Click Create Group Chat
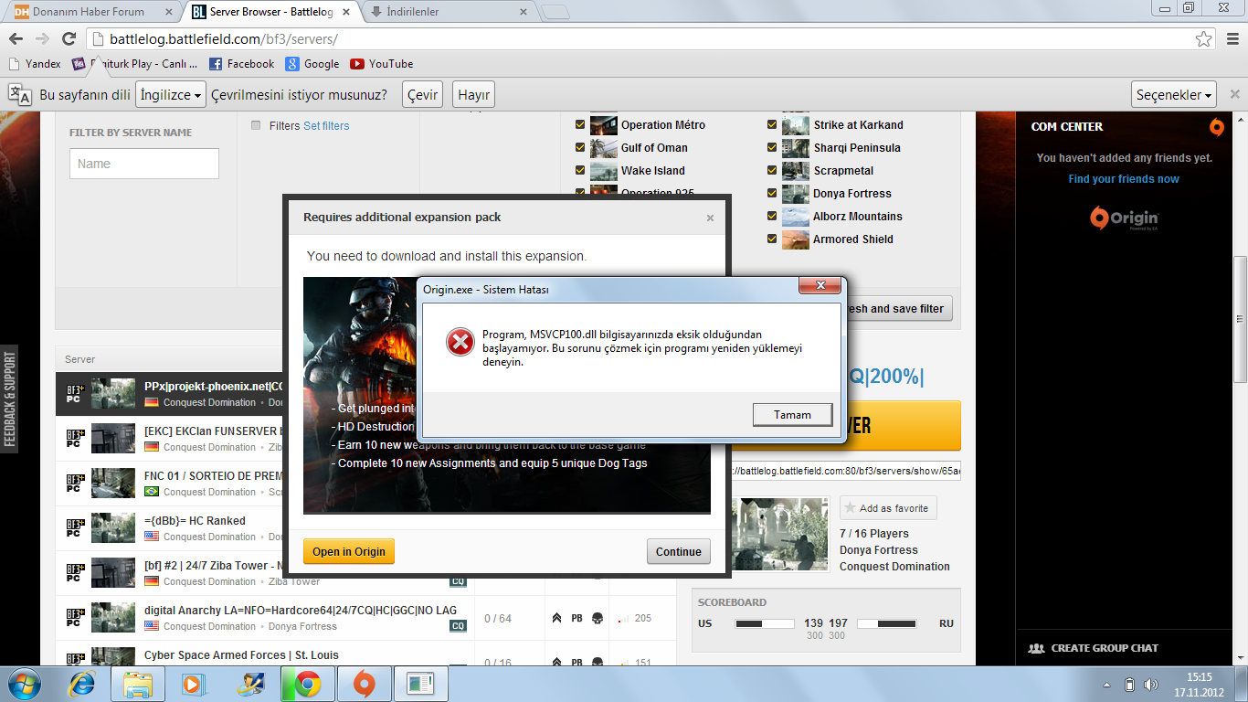 [1094, 648]
